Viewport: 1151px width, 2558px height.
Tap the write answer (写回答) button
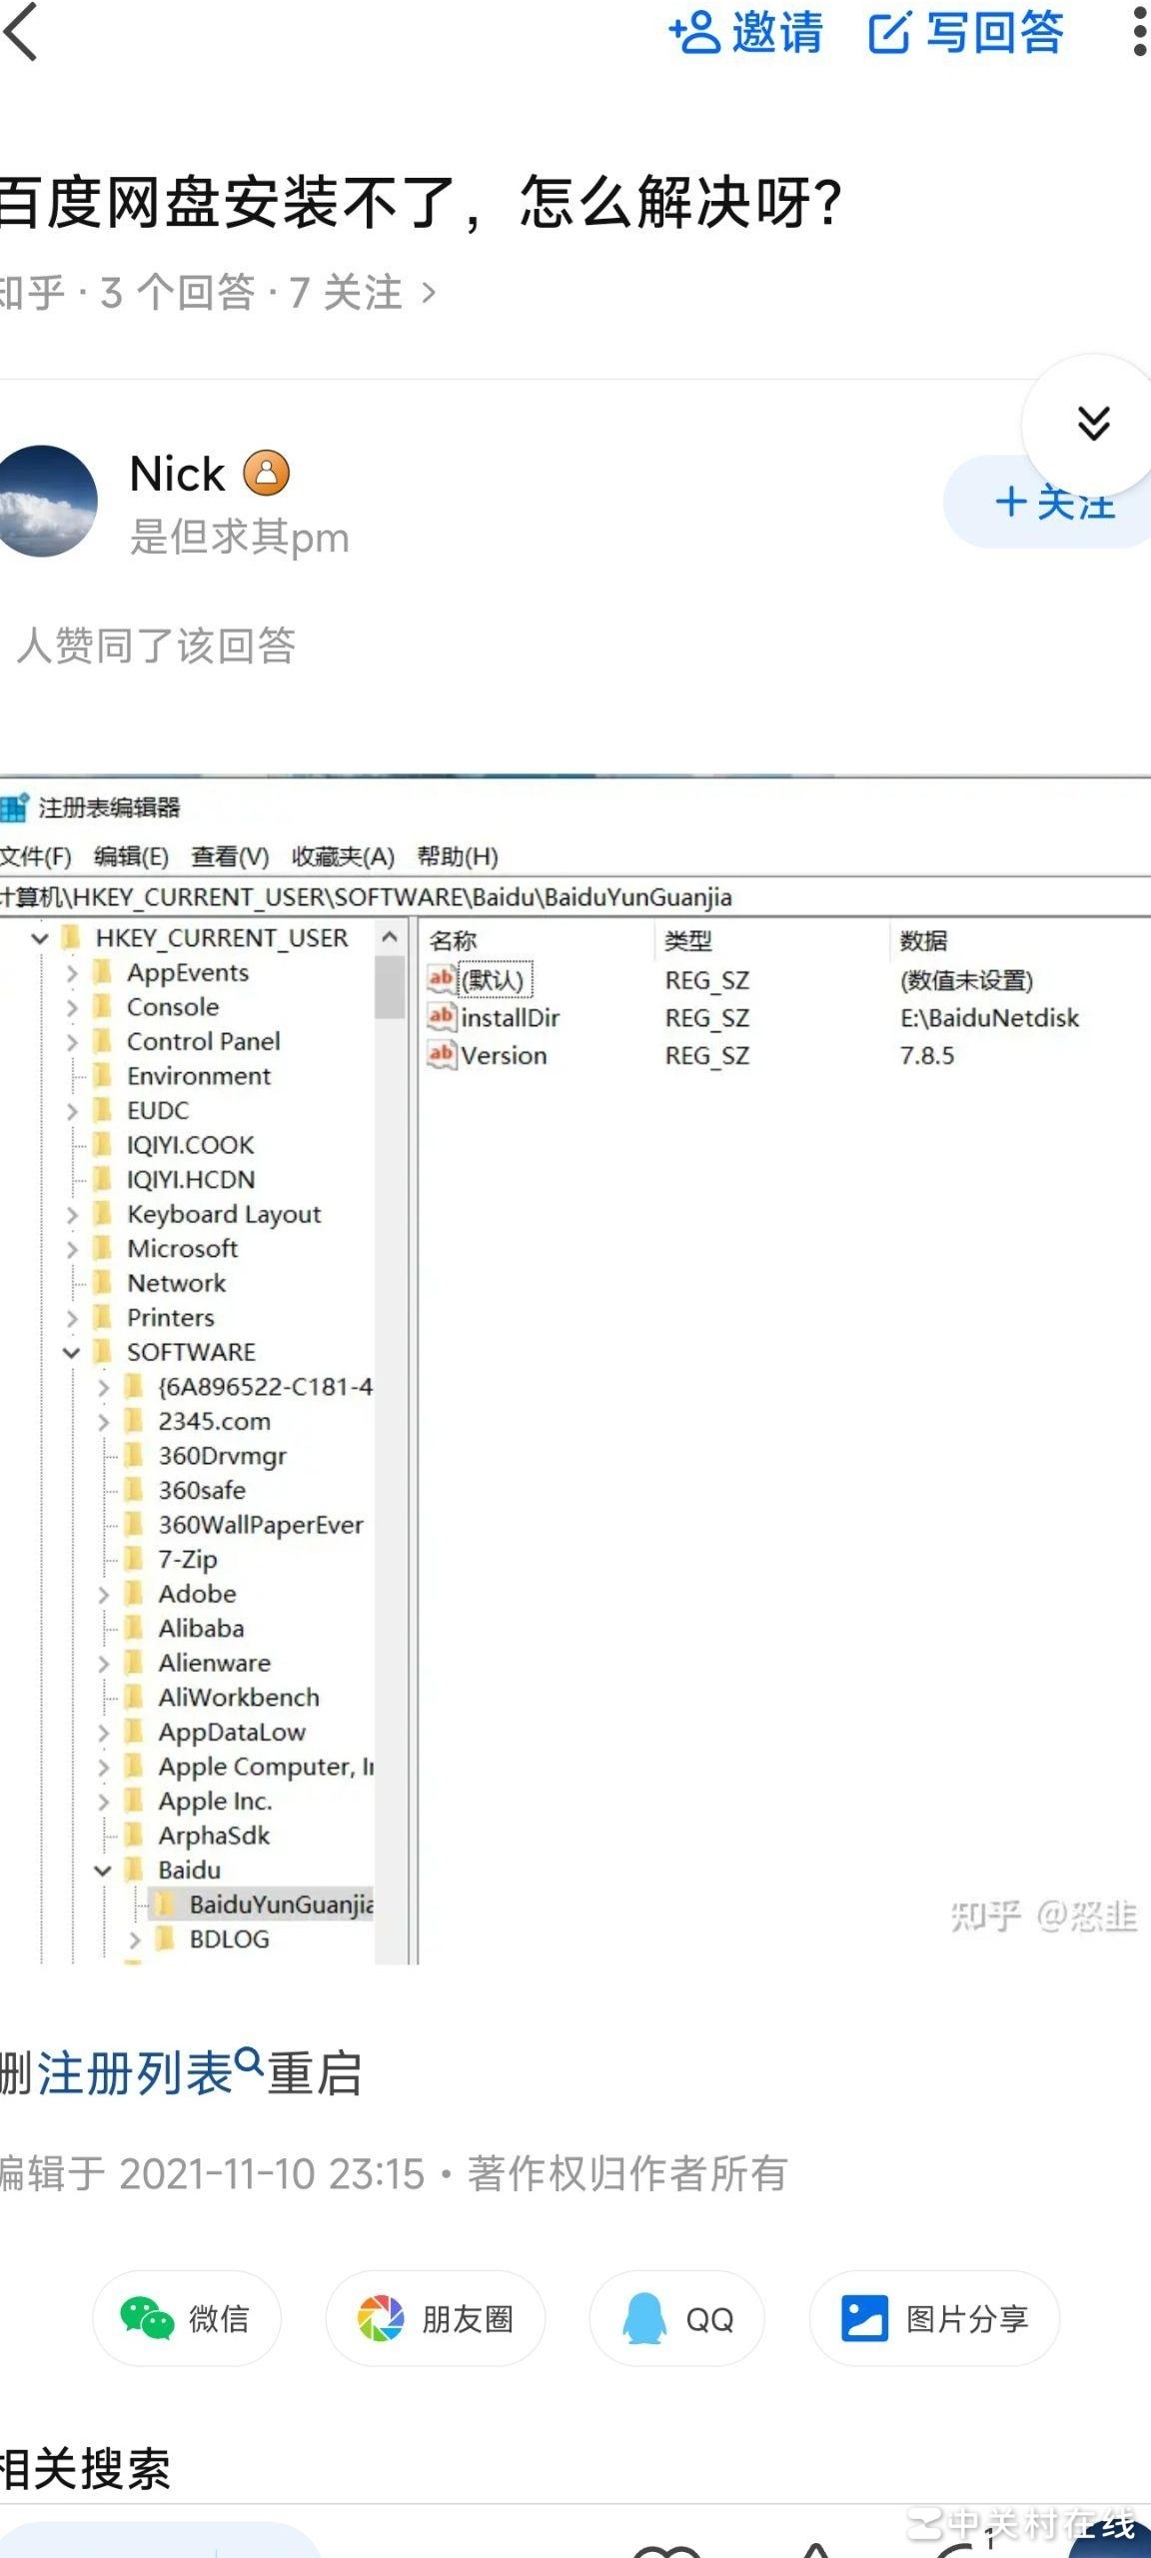[967, 32]
